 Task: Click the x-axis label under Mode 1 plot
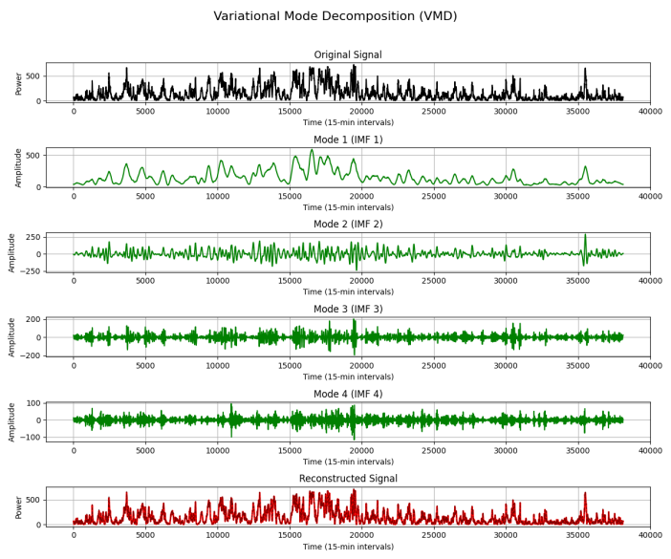coord(348,207)
